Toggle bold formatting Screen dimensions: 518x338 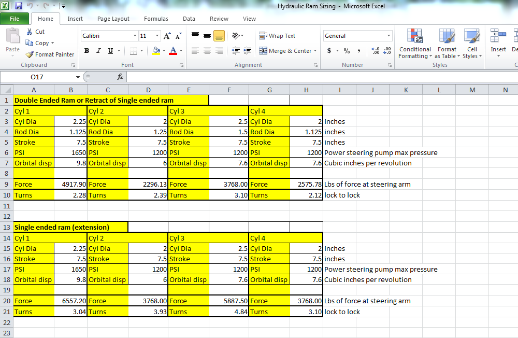87,51
